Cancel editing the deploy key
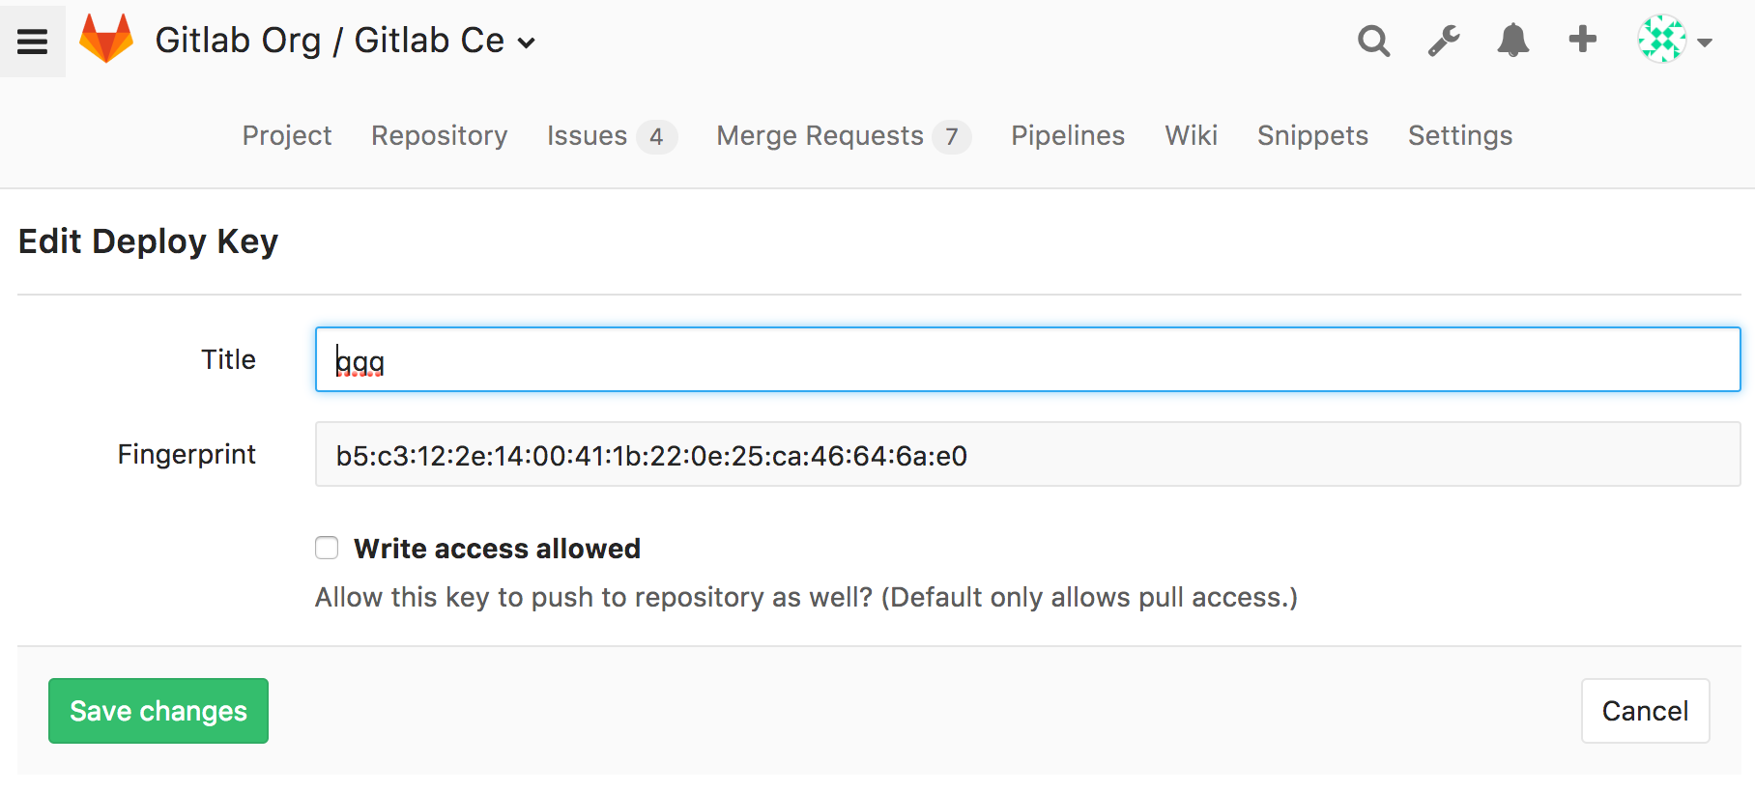1755x792 pixels. pos(1646,711)
